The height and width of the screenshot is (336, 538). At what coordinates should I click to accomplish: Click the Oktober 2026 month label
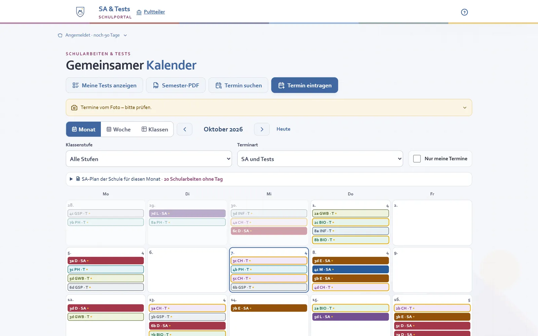(x=223, y=129)
